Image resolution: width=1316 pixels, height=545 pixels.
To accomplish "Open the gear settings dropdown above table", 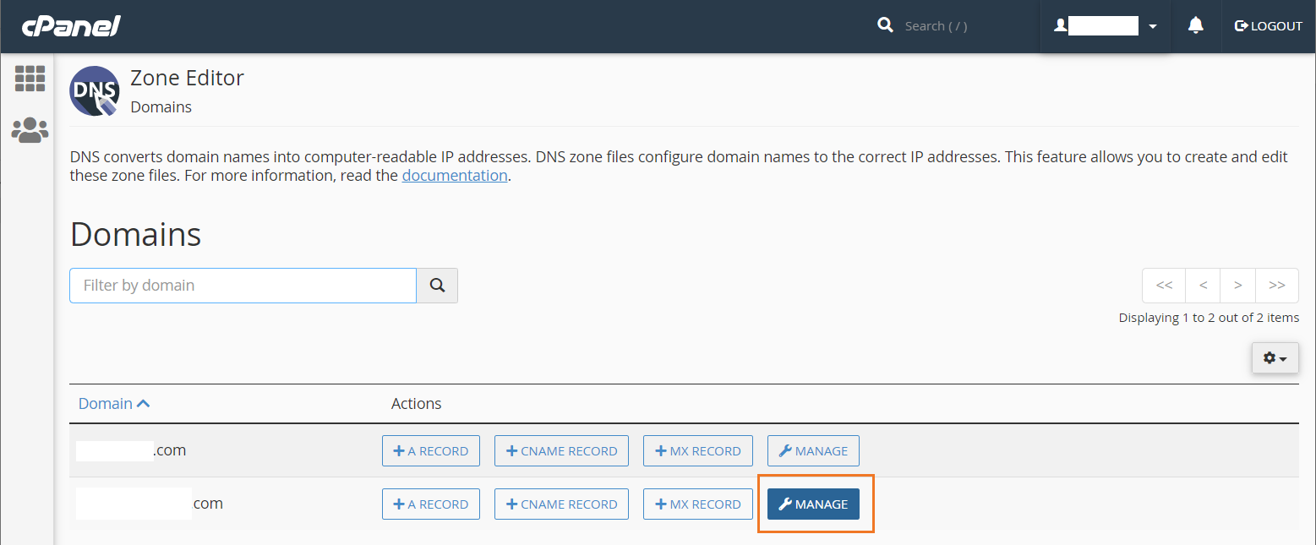I will pyautogui.click(x=1275, y=358).
